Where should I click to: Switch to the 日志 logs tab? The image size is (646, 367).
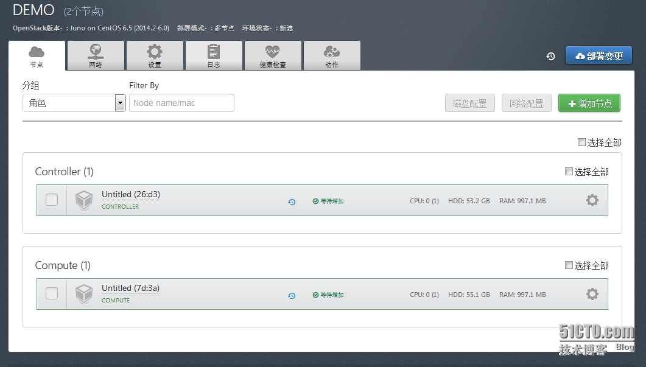click(214, 55)
